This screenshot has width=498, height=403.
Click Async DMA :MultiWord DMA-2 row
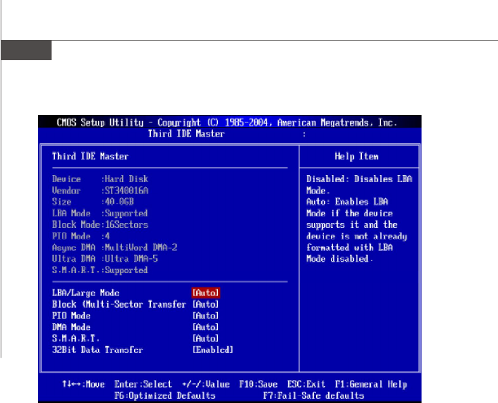pos(114,247)
